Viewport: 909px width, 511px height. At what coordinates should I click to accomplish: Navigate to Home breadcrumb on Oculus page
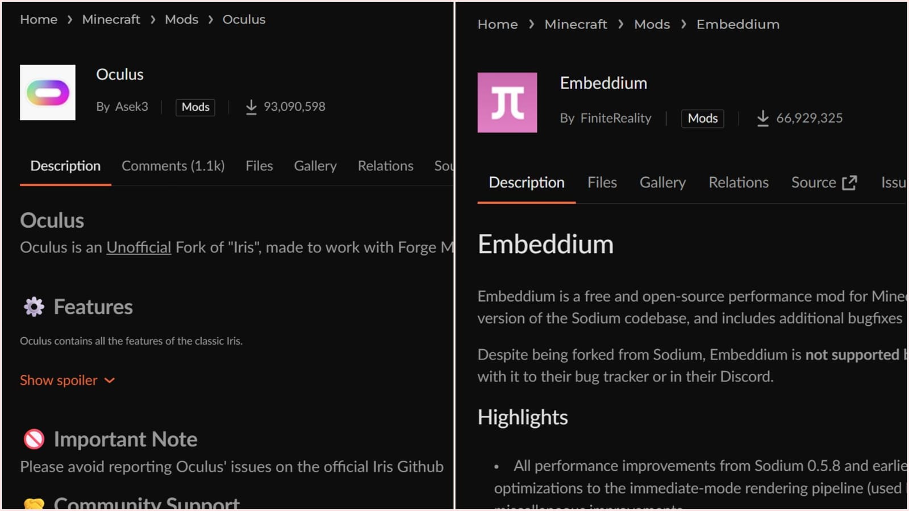pos(38,19)
